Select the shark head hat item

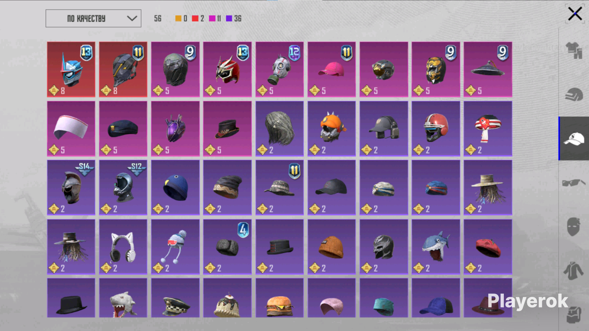point(436,247)
